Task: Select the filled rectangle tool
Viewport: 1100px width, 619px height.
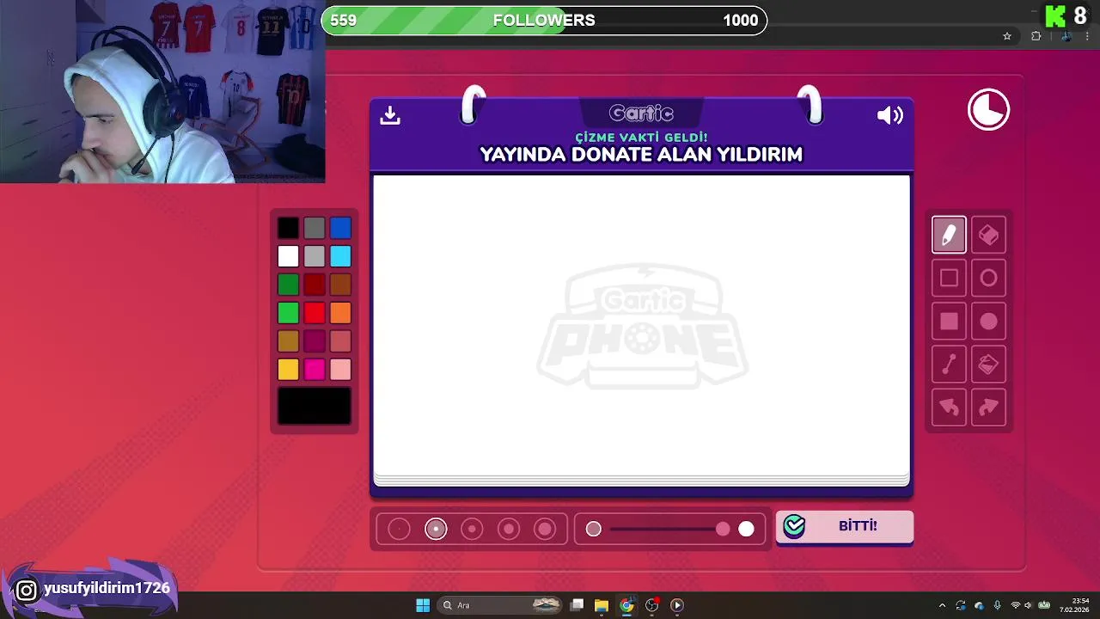Action: pos(949,322)
